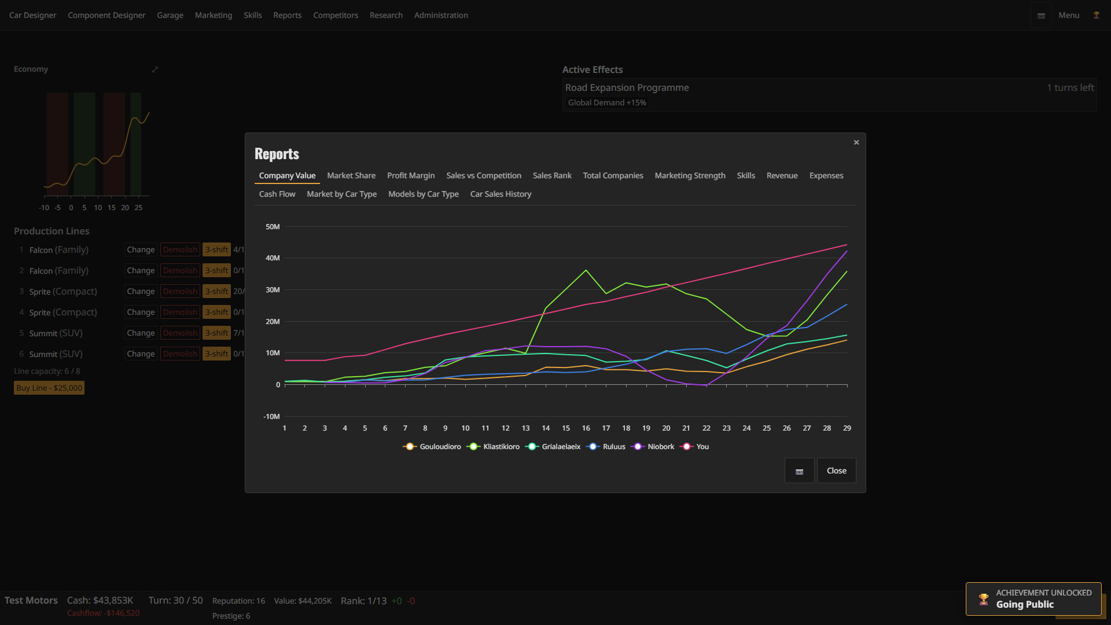The image size is (1111, 625).
Task: Click the icon button left of Close
Action: point(800,471)
